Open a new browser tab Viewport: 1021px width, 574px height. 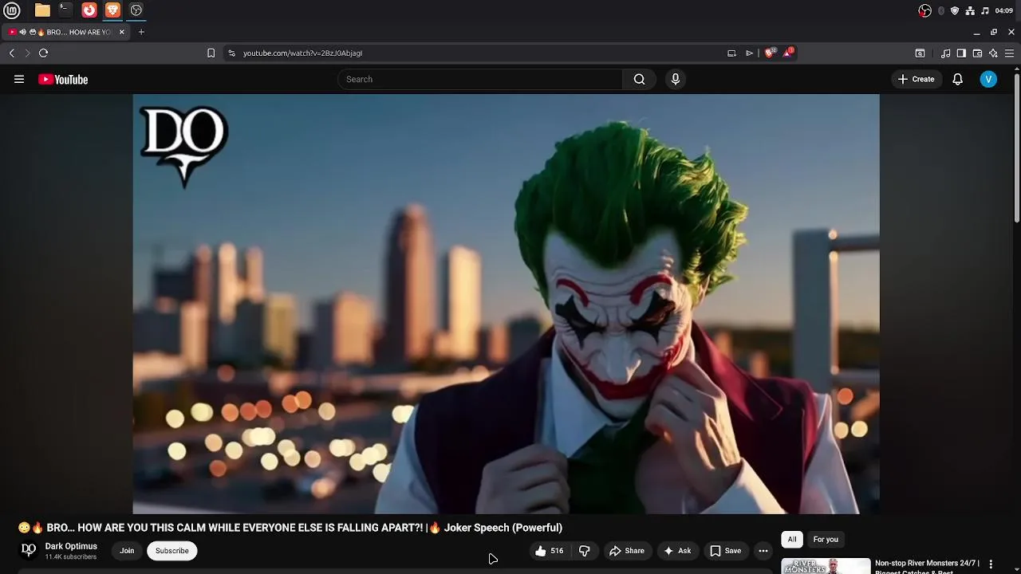(x=141, y=32)
